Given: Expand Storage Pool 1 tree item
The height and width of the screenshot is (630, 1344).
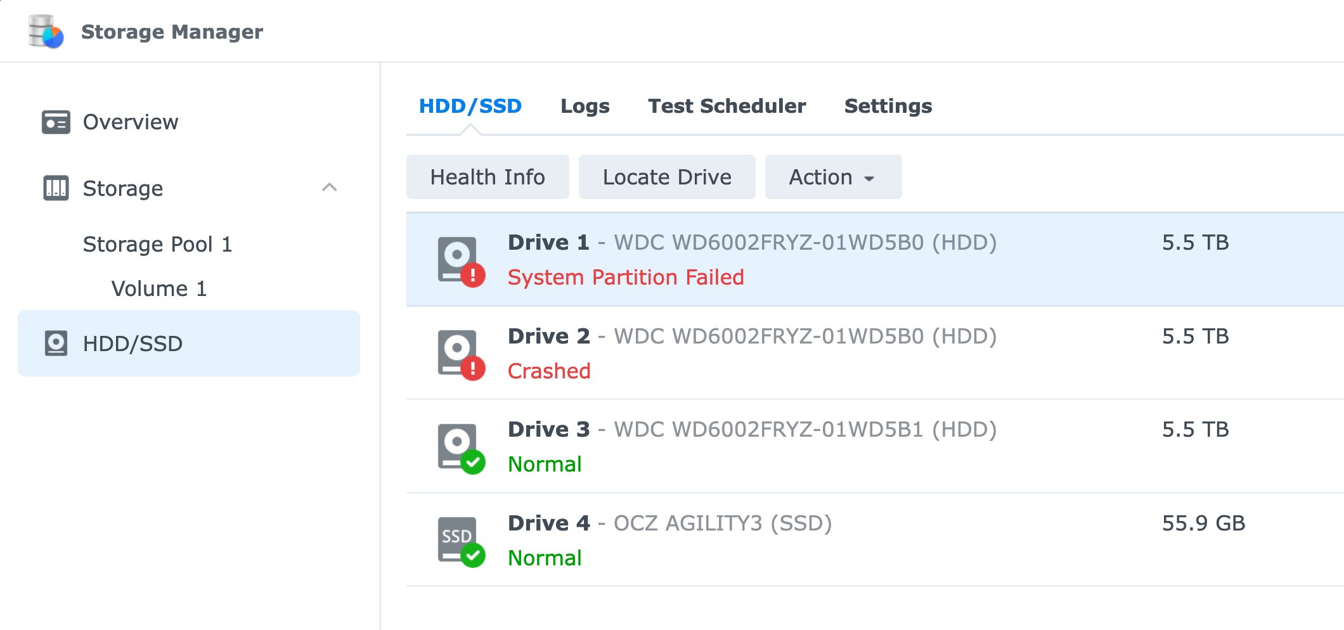Looking at the screenshot, I should click(158, 243).
